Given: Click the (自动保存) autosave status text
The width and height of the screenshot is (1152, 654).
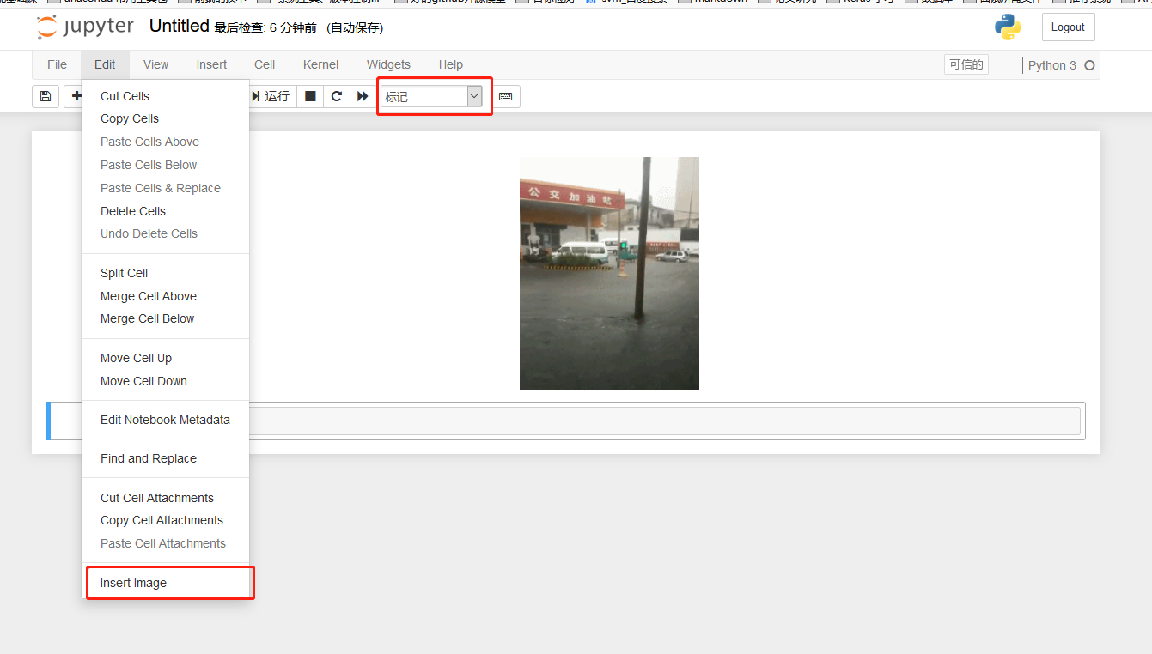Looking at the screenshot, I should click(x=355, y=28).
